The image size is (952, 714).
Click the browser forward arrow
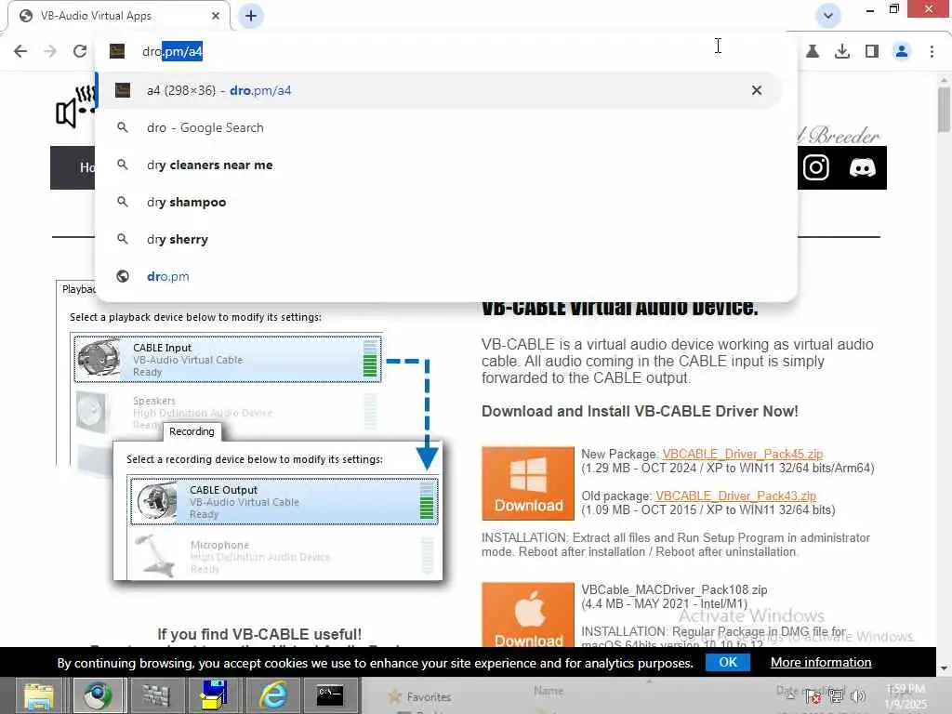50,51
